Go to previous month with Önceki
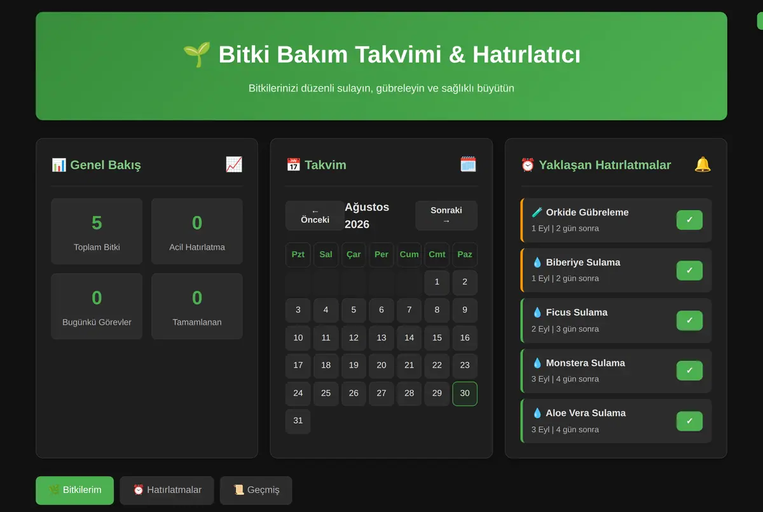This screenshot has height=512, width=763. [315, 215]
